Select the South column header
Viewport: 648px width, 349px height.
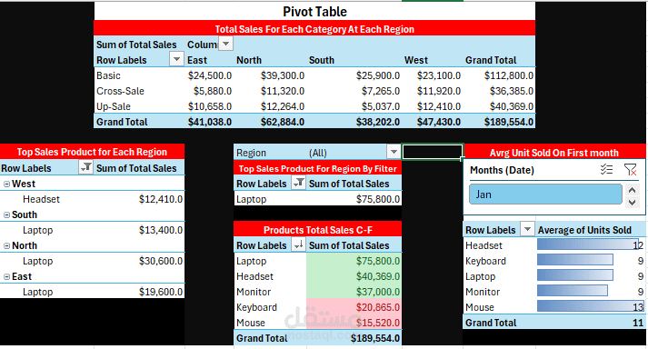click(x=322, y=60)
